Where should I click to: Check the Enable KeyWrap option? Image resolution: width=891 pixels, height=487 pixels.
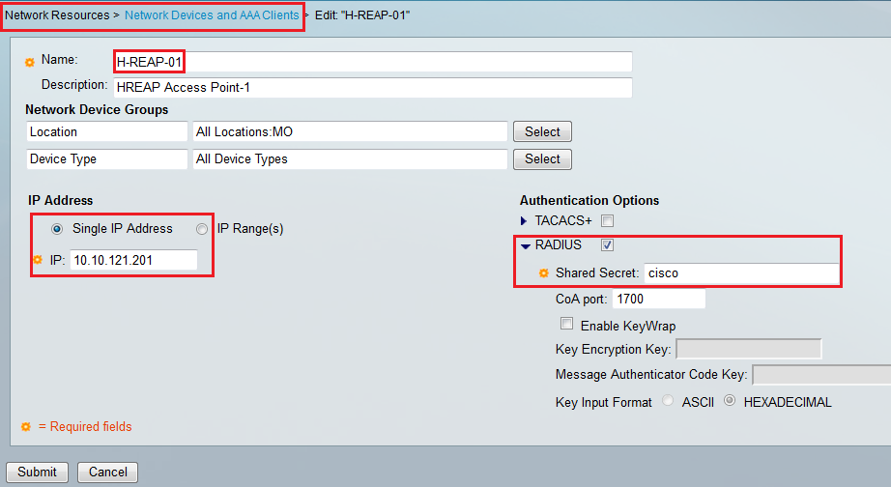(566, 325)
